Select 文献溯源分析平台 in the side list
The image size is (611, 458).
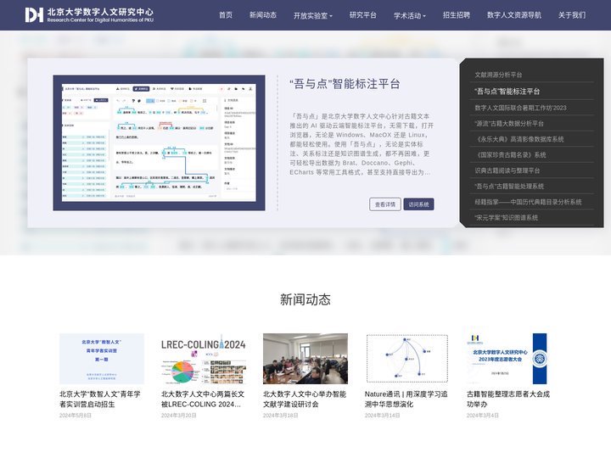point(498,75)
